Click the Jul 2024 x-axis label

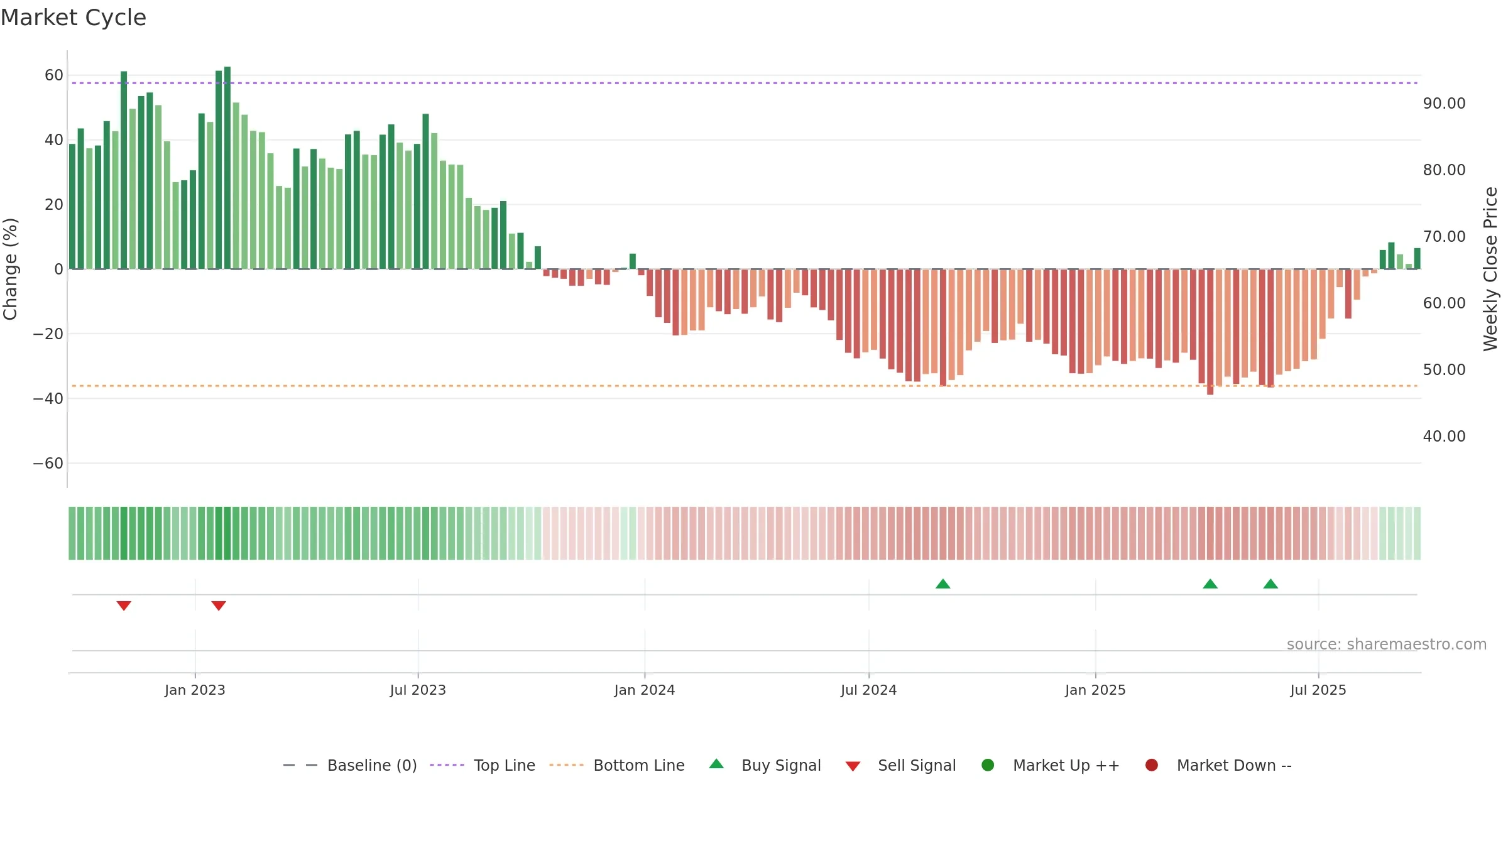(x=869, y=690)
